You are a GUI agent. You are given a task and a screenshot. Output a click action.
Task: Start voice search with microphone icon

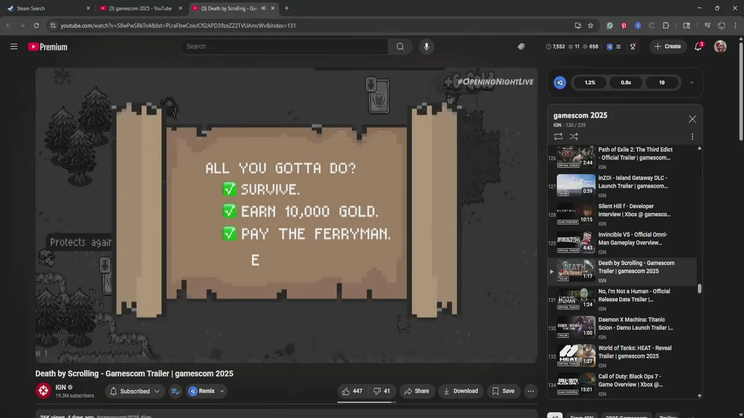[x=427, y=46]
